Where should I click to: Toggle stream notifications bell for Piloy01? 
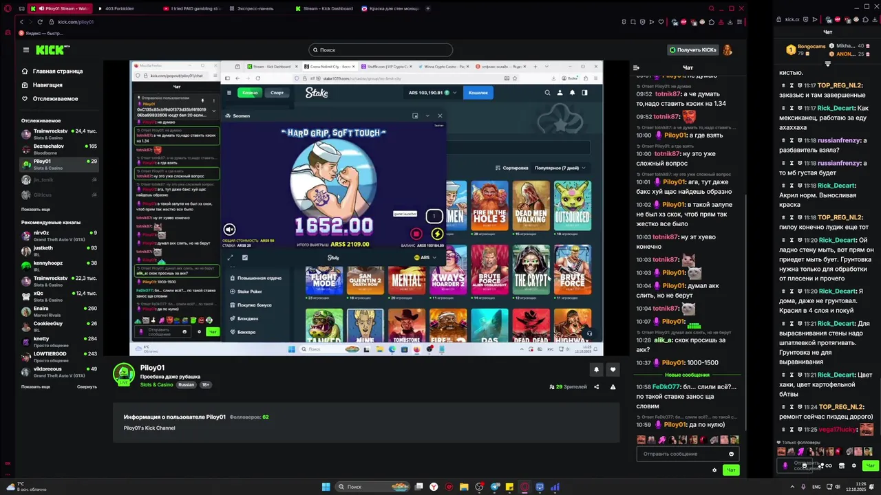pyautogui.click(x=596, y=370)
